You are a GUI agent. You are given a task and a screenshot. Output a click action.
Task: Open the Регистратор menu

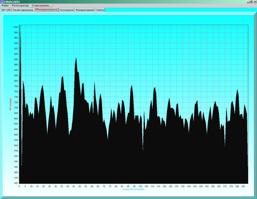(20, 6)
